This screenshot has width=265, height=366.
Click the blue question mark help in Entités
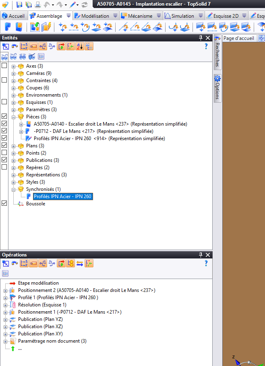[x=206, y=46]
